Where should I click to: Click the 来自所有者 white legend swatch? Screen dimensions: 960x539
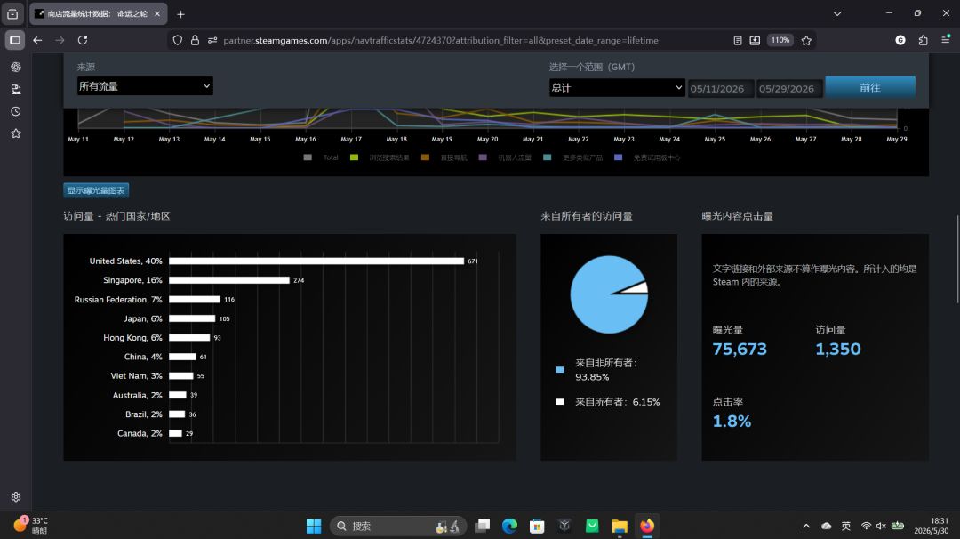coord(560,402)
